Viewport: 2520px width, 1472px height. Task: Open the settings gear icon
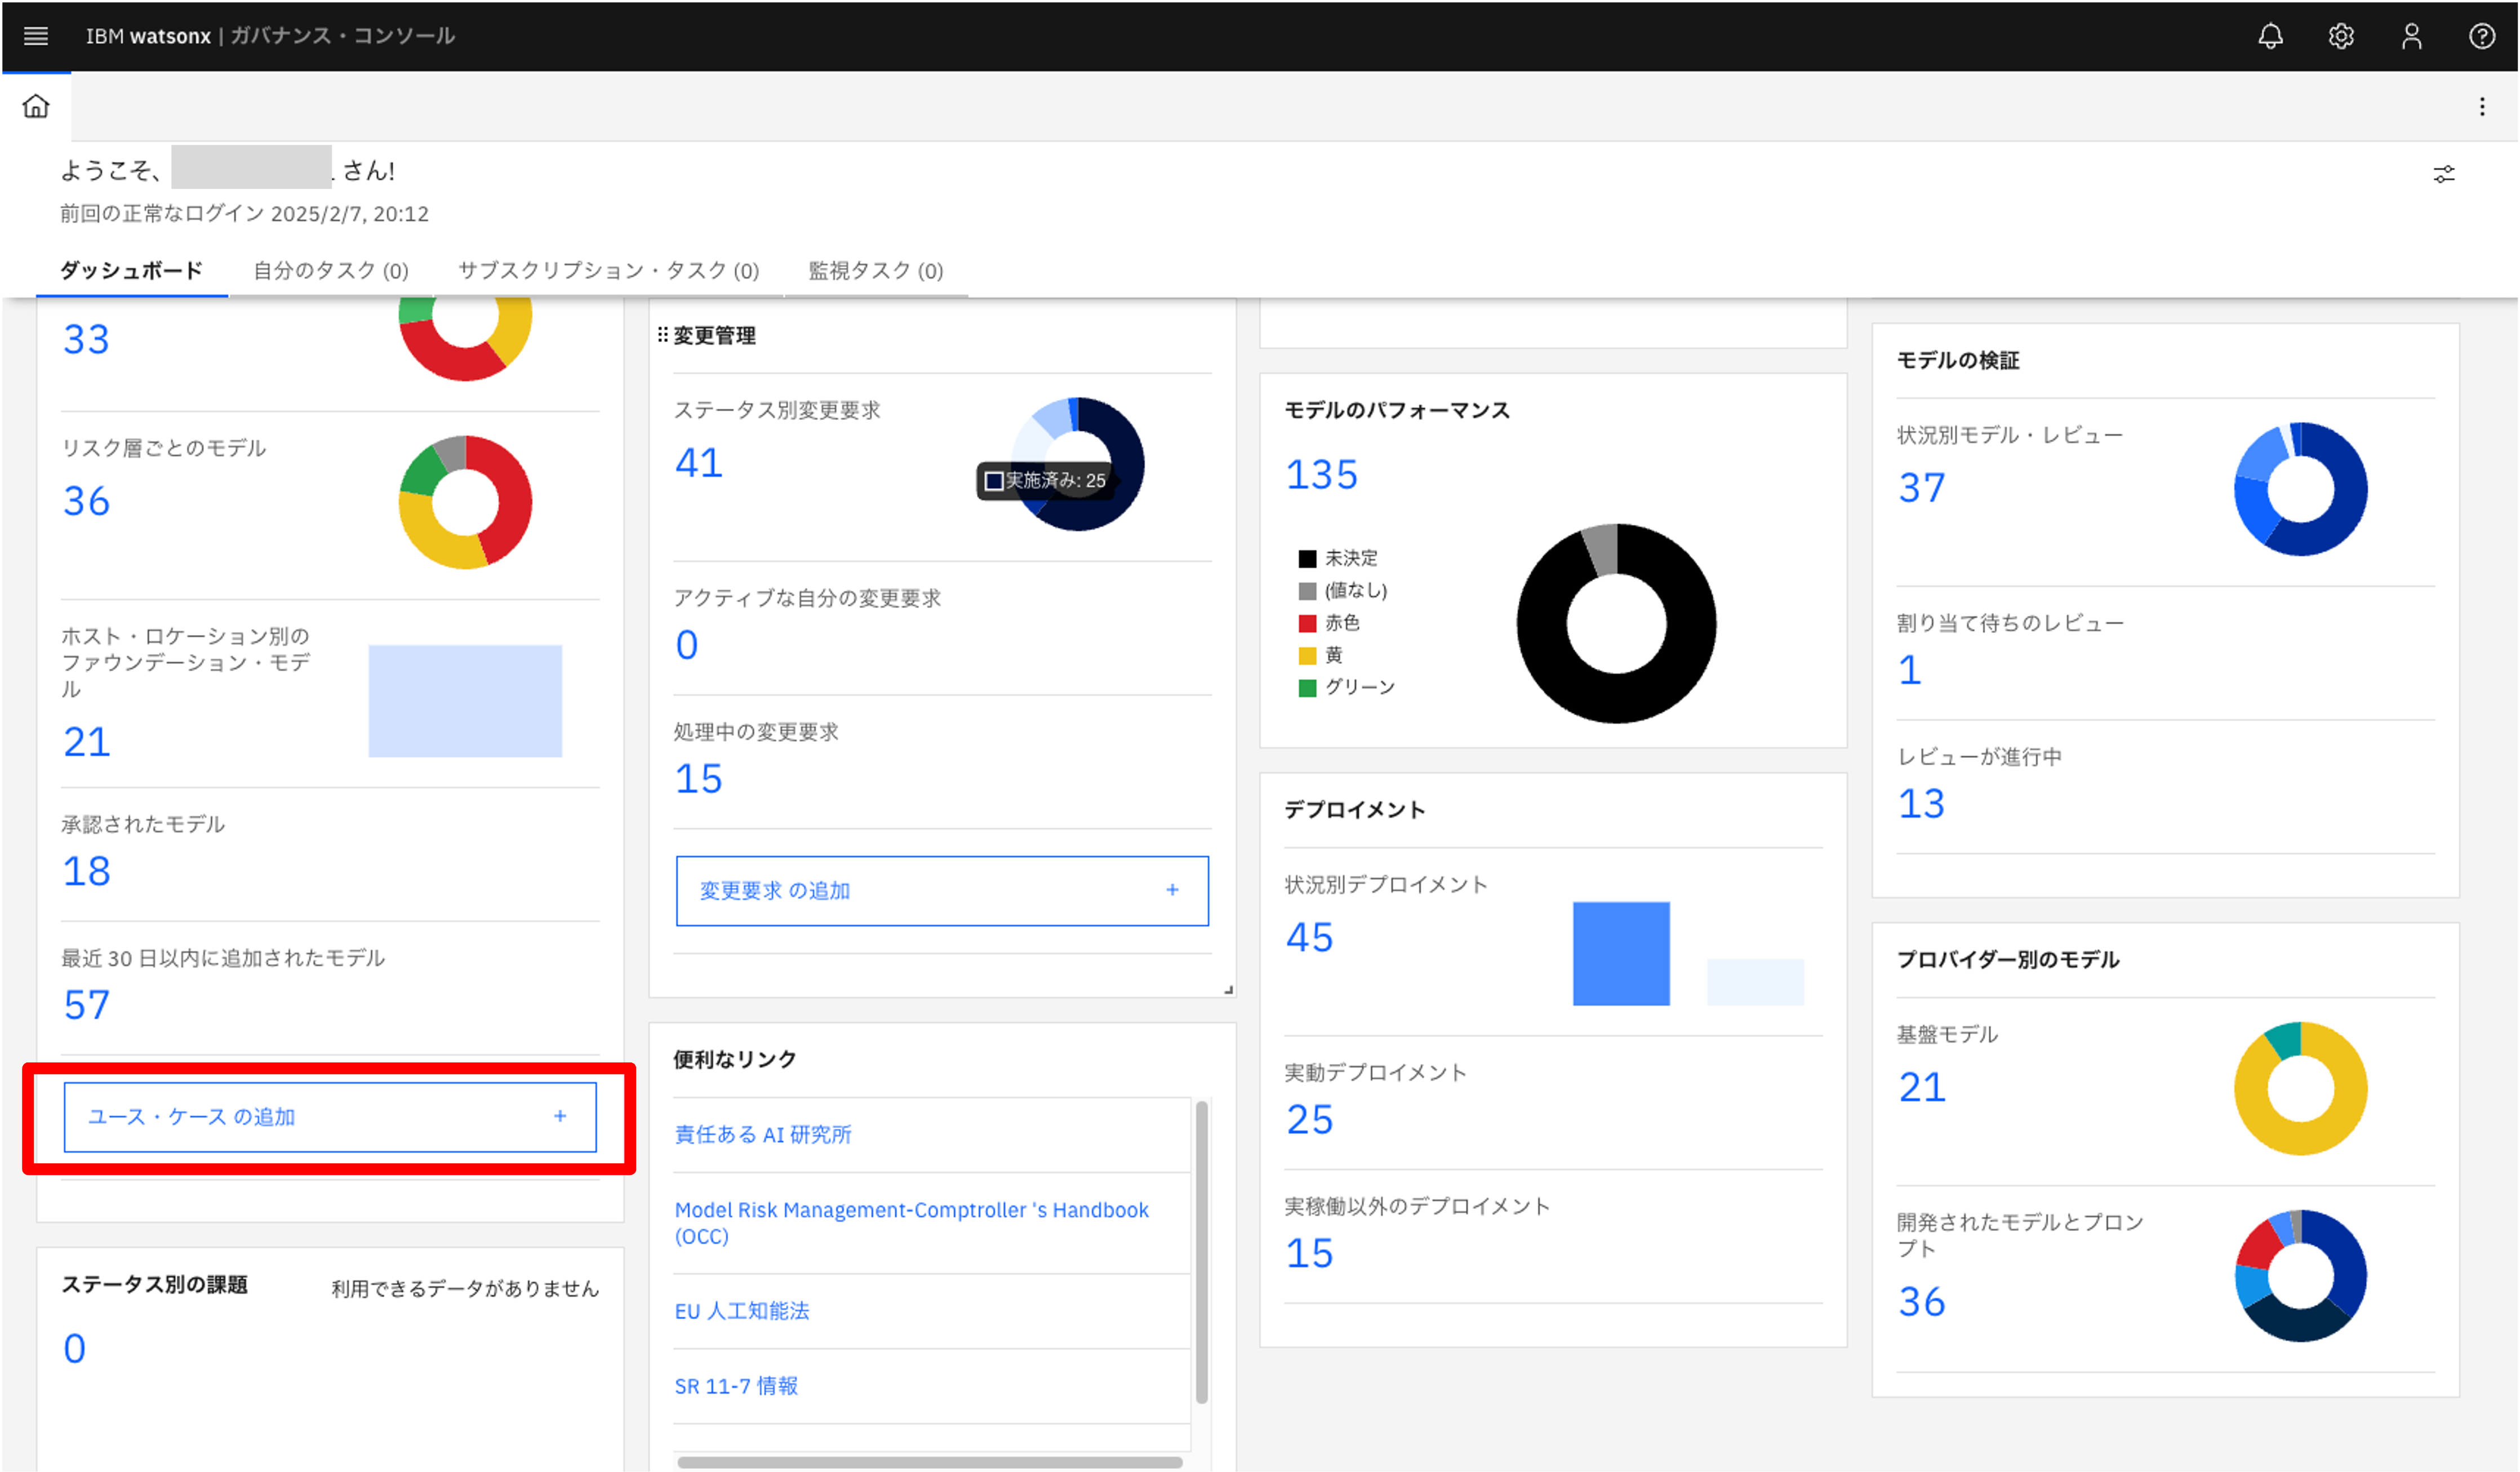point(2341,36)
